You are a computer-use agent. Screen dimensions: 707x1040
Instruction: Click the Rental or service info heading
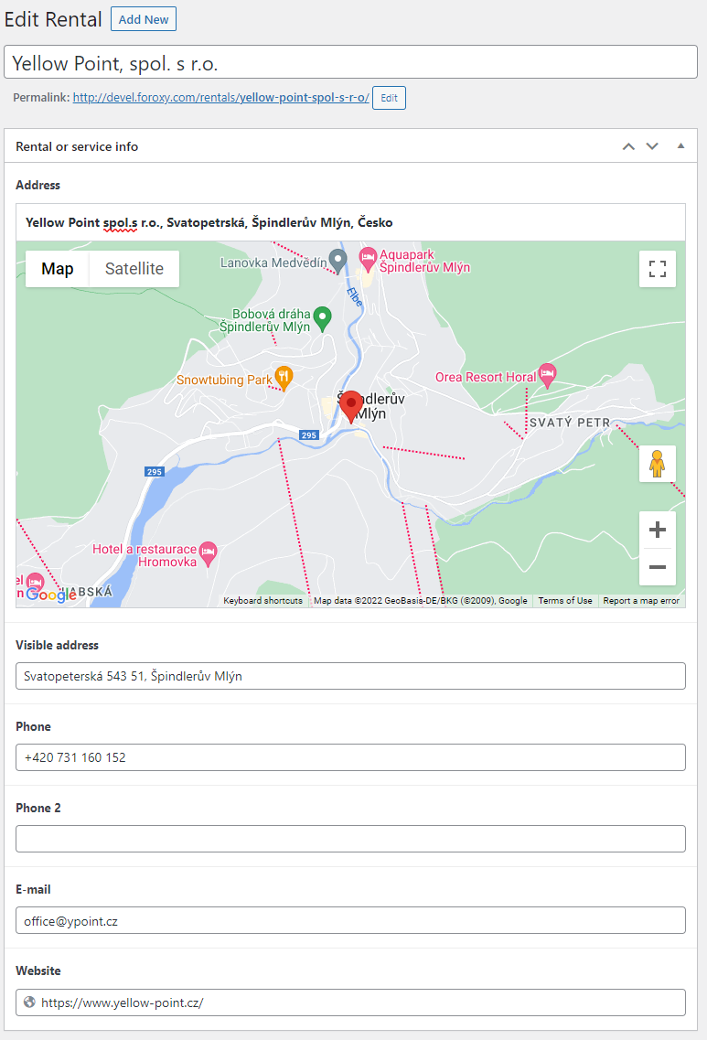[x=77, y=146]
